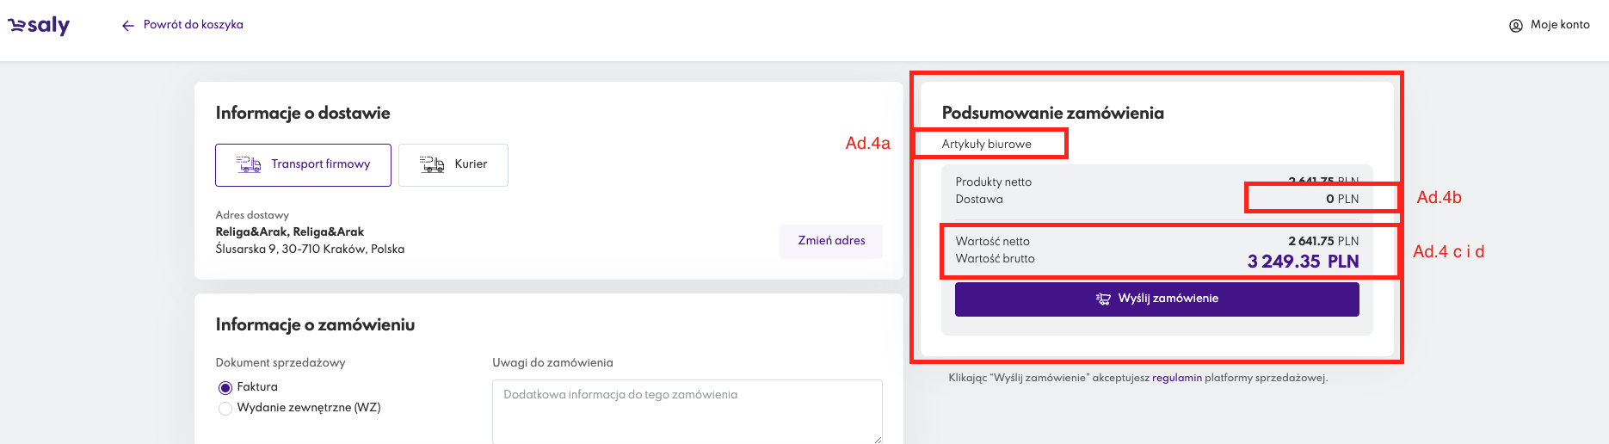Submit order with Wyślij zamówienie button

pyautogui.click(x=1156, y=299)
